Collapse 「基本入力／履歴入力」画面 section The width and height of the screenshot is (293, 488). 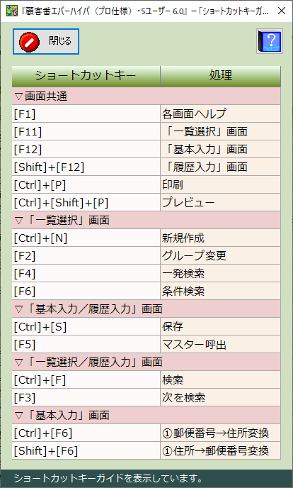[x=19, y=309]
